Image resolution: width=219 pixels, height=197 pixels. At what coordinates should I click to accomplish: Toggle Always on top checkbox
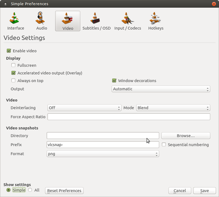13,80
